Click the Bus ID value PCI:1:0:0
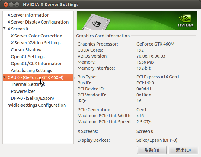The height and width of the screenshot is (157, 201). click(x=145, y=83)
